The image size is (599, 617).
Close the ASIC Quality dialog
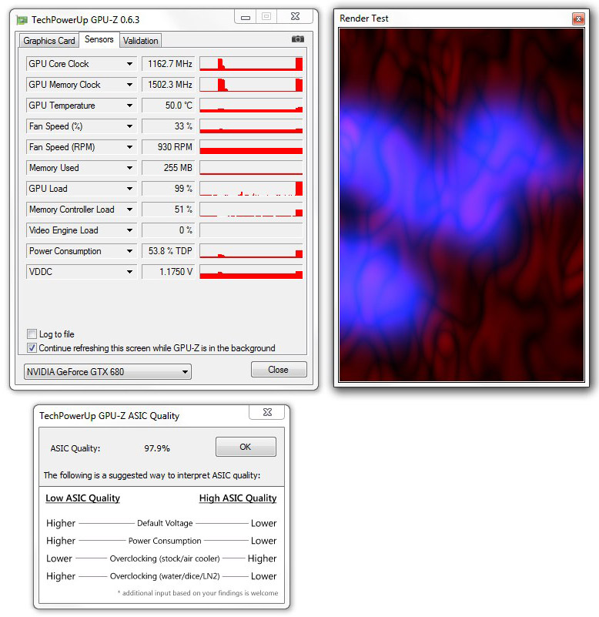pos(267,412)
